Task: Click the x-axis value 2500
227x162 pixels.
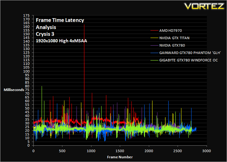Action: pyautogui.click(x=178, y=151)
